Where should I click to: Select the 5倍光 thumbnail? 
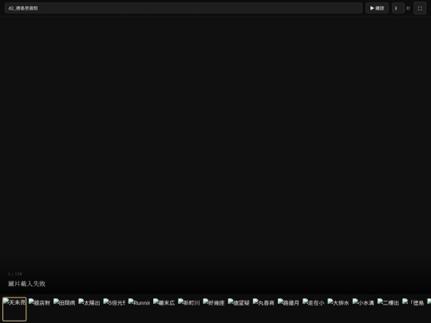(114, 309)
